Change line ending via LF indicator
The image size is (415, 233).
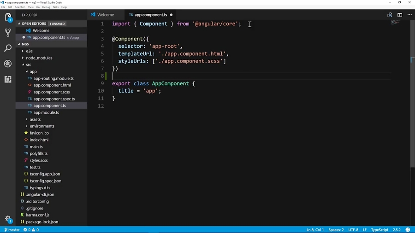pos(364,230)
